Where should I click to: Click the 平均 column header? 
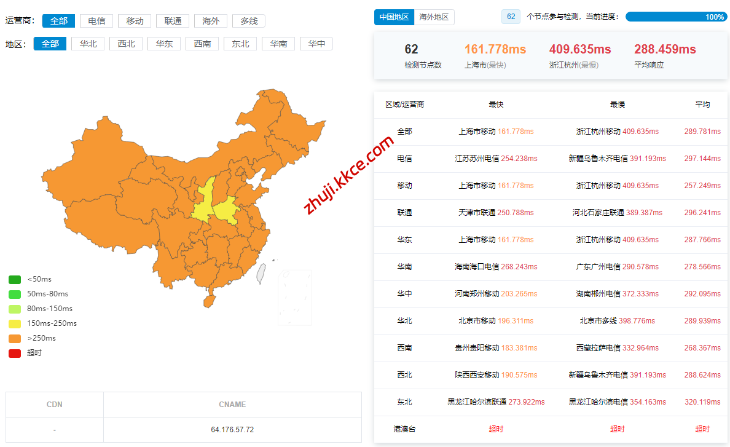[x=702, y=105]
